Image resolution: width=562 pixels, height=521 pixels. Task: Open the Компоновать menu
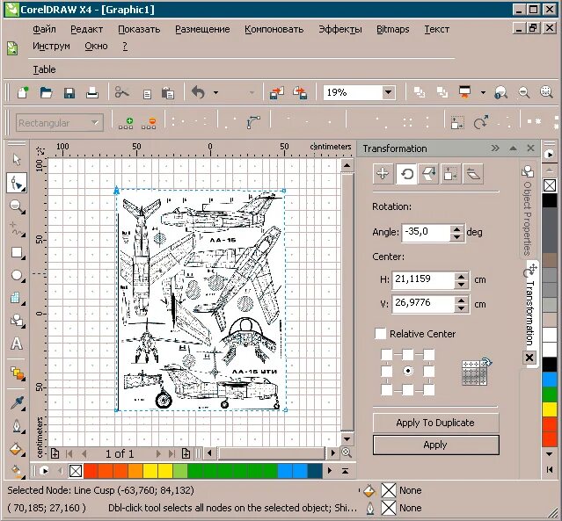pyautogui.click(x=274, y=29)
